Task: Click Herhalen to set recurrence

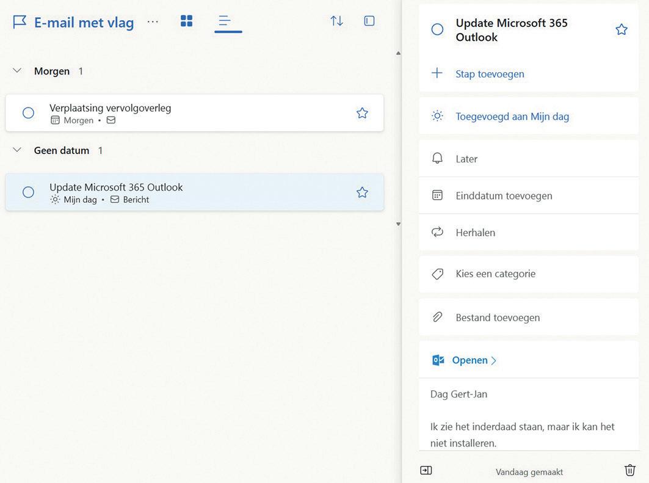Action: tap(475, 232)
